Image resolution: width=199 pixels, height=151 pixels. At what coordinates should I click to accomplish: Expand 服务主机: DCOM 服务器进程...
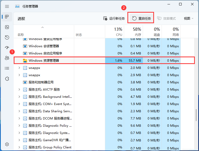(19, 118)
